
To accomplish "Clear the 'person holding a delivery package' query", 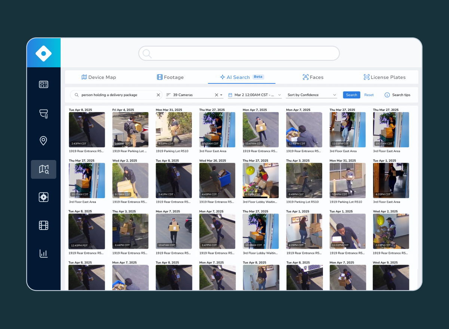I will coord(158,95).
